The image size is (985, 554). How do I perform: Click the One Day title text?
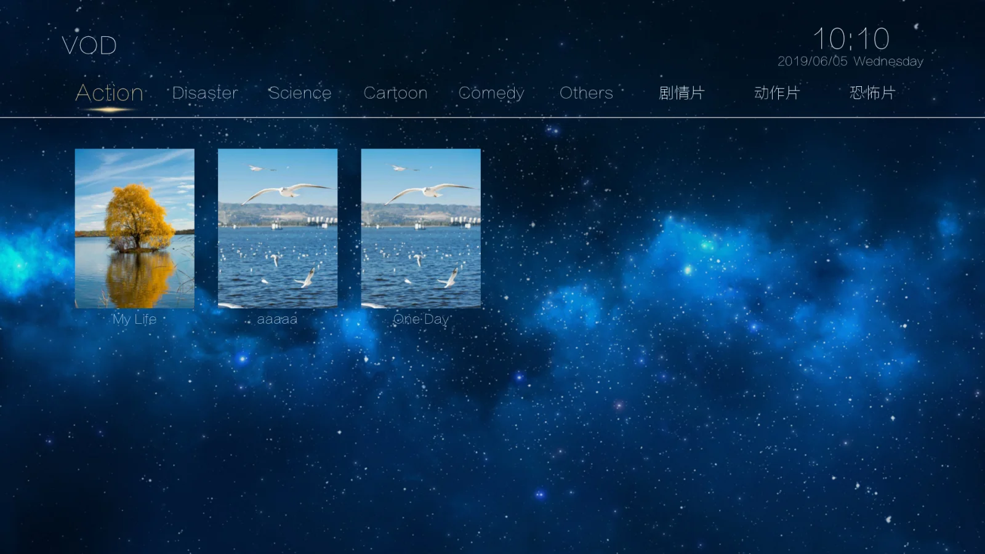(x=421, y=319)
